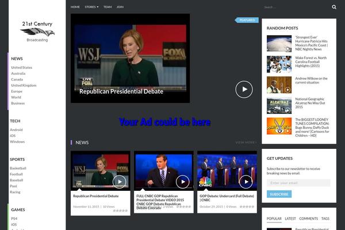Screen dimensions: 345x230
Task: Open the Wake Forest football thumbnail
Action: (x=279, y=64)
